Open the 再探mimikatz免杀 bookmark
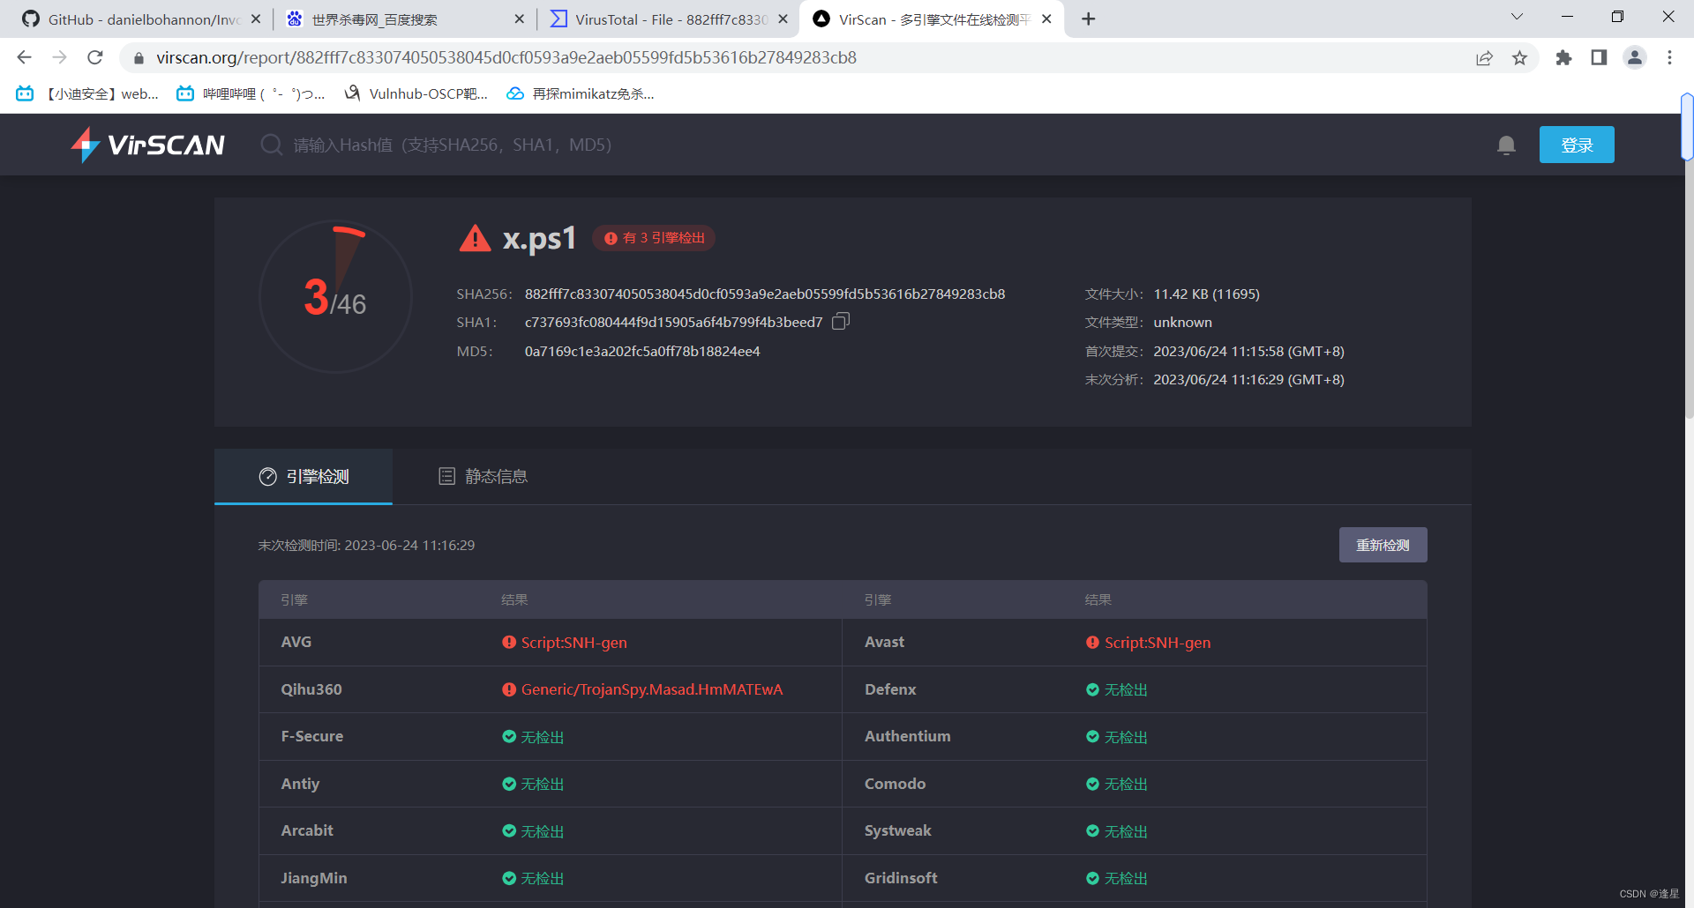 click(x=581, y=93)
